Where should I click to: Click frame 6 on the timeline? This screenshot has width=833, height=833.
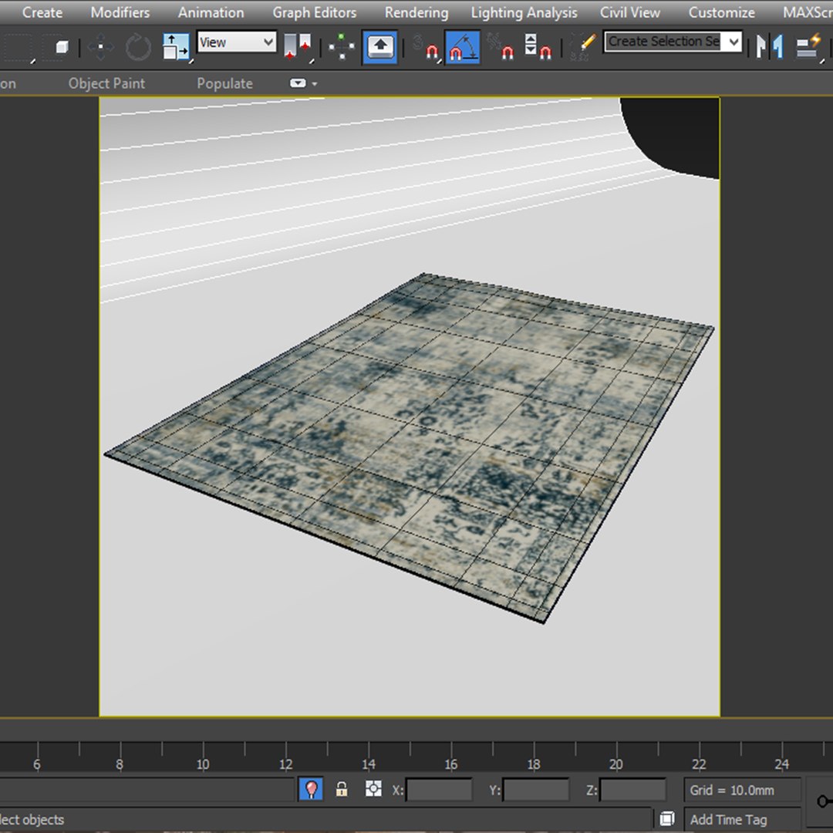[37, 764]
